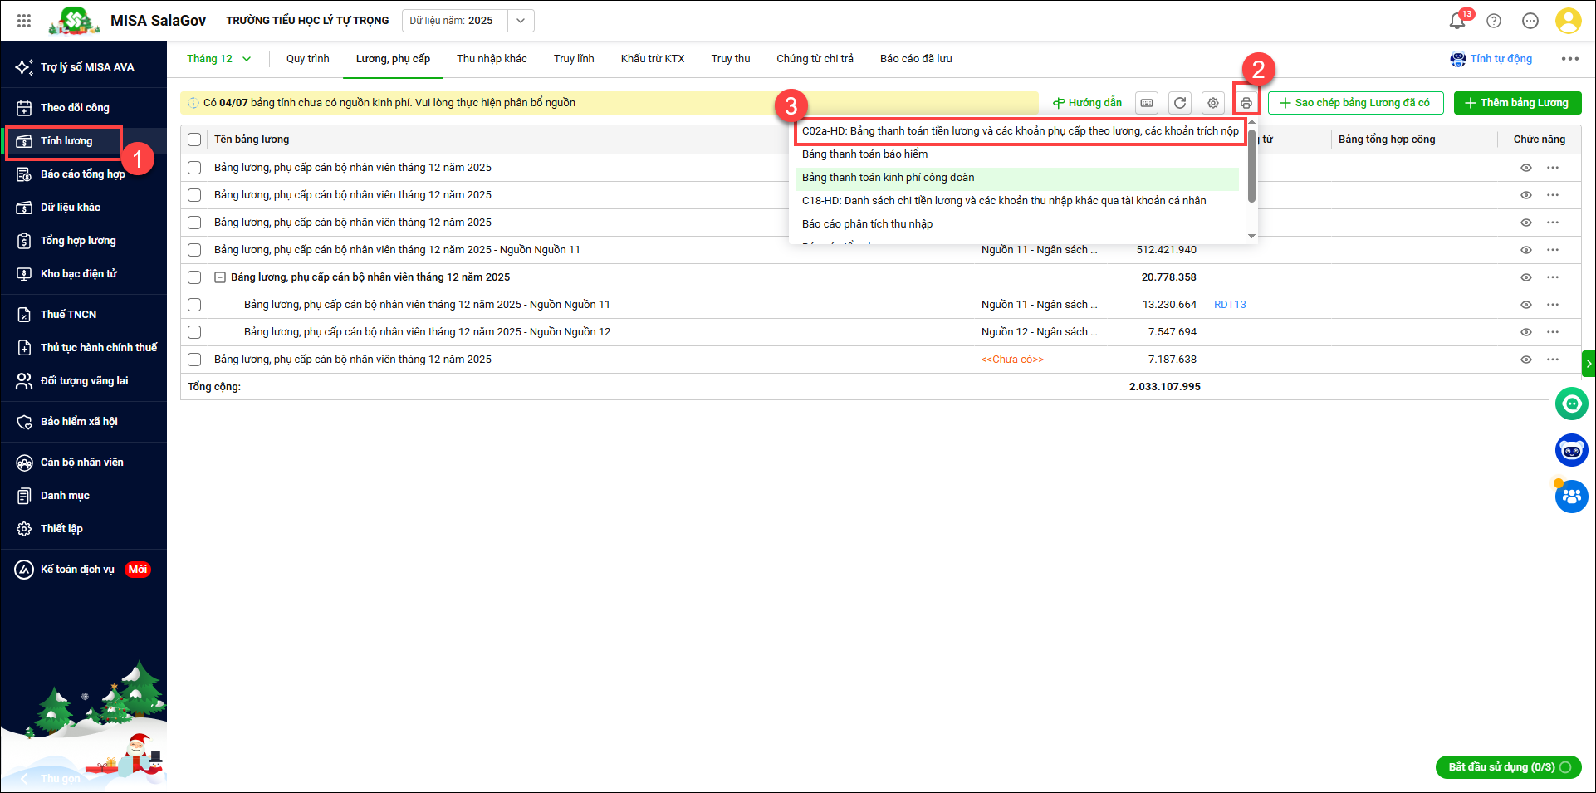Viewport: 1596px width, 793px height.
Task: Click the keyboard shortcuts icon
Action: 1147,103
